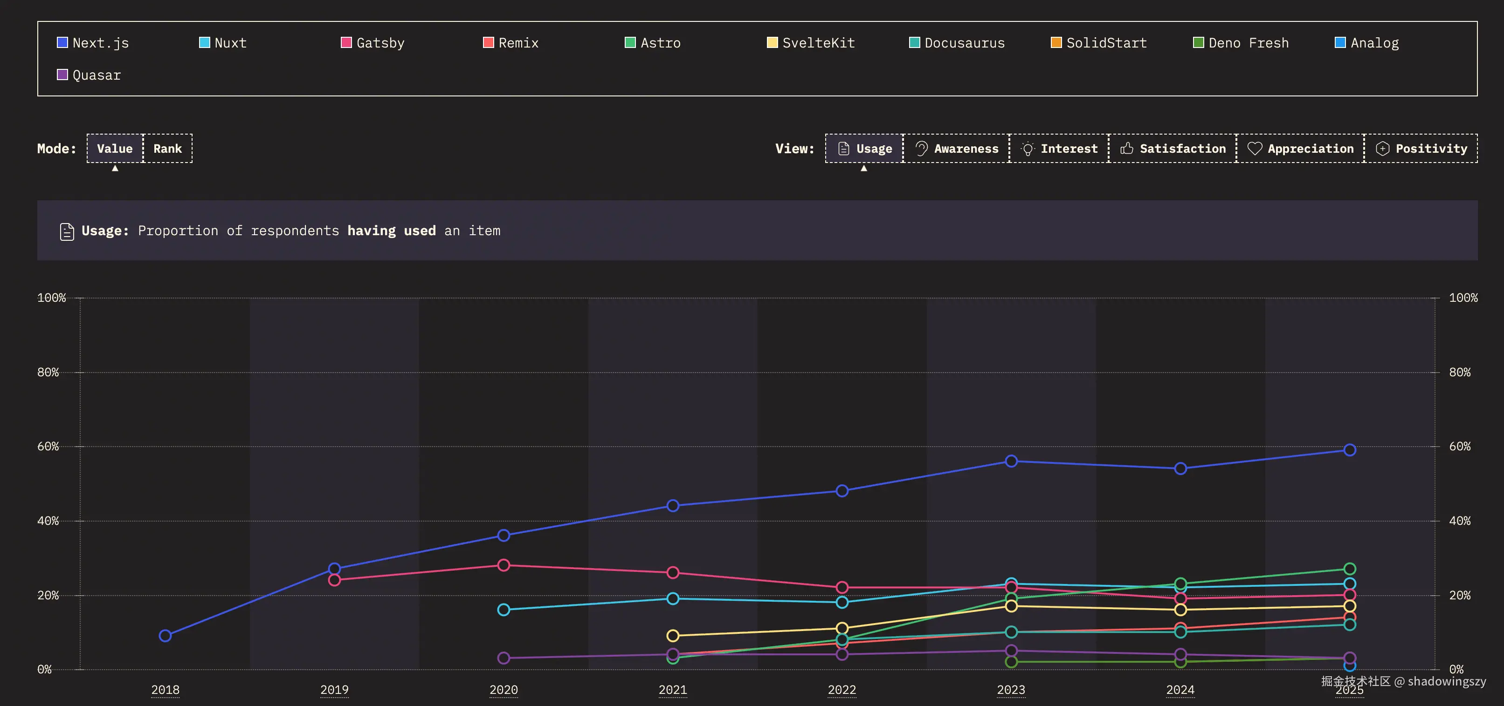Click the Satisfaction thumbs-up icon
Screen dimensions: 1504x706
[1127, 149]
